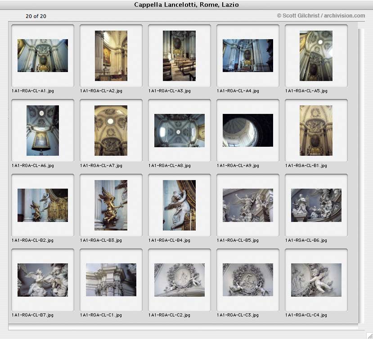View thumbnail 1A1-RGA-CL-C2.jpg
The height and width of the screenshot is (339, 373).
(x=180, y=280)
